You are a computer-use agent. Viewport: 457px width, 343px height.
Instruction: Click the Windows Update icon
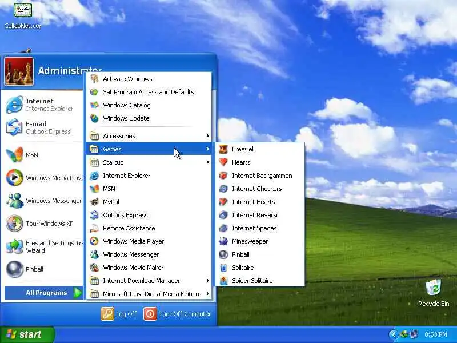click(x=94, y=118)
